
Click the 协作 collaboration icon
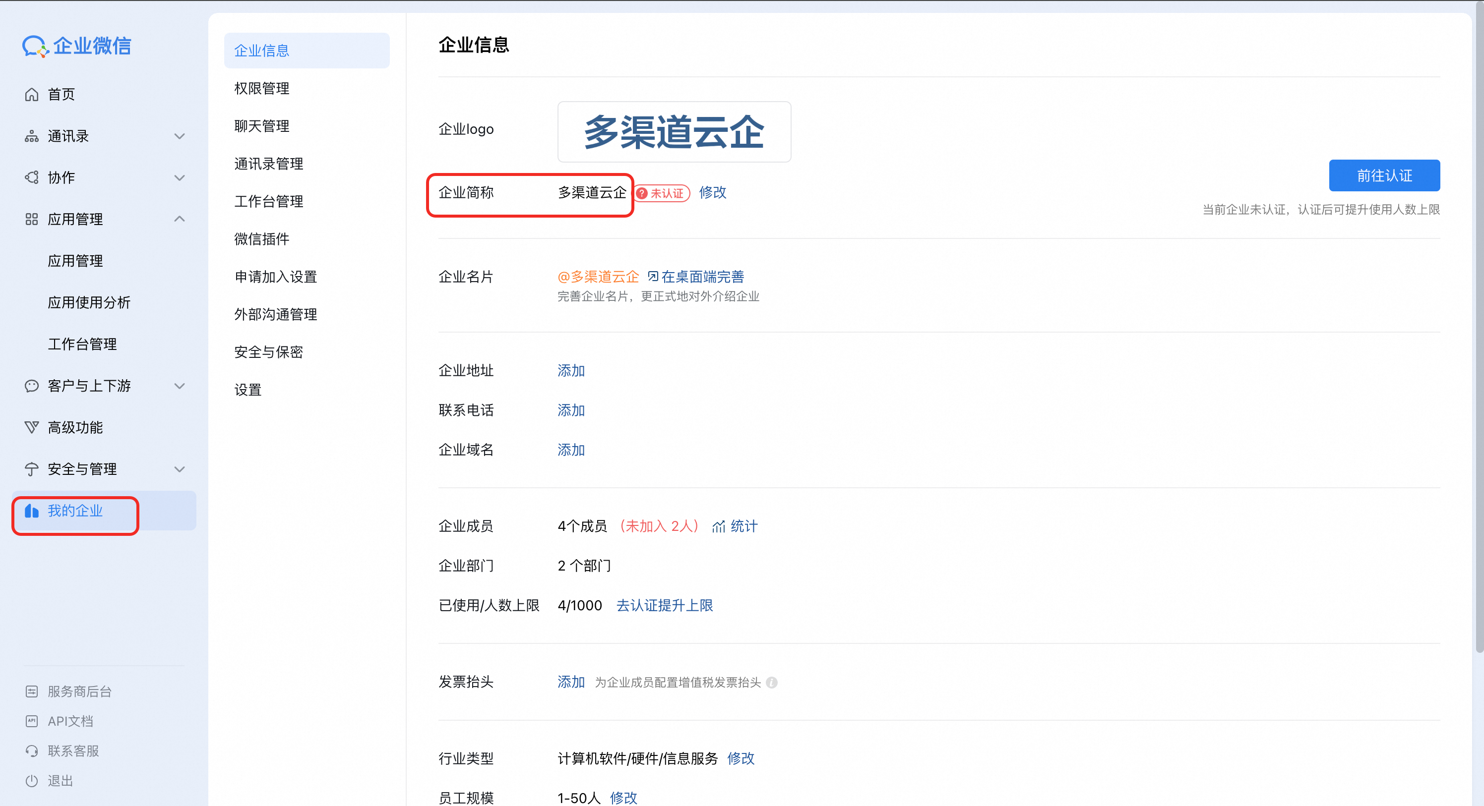pos(32,177)
